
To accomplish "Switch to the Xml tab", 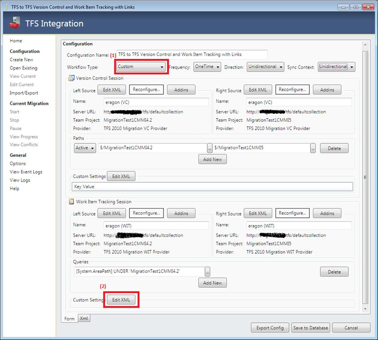I will pyautogui.click(x=84, y=318).
